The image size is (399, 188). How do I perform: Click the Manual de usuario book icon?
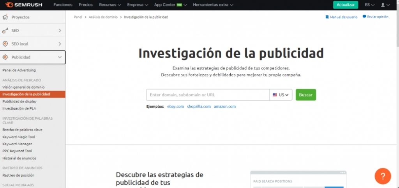(327, 17)
